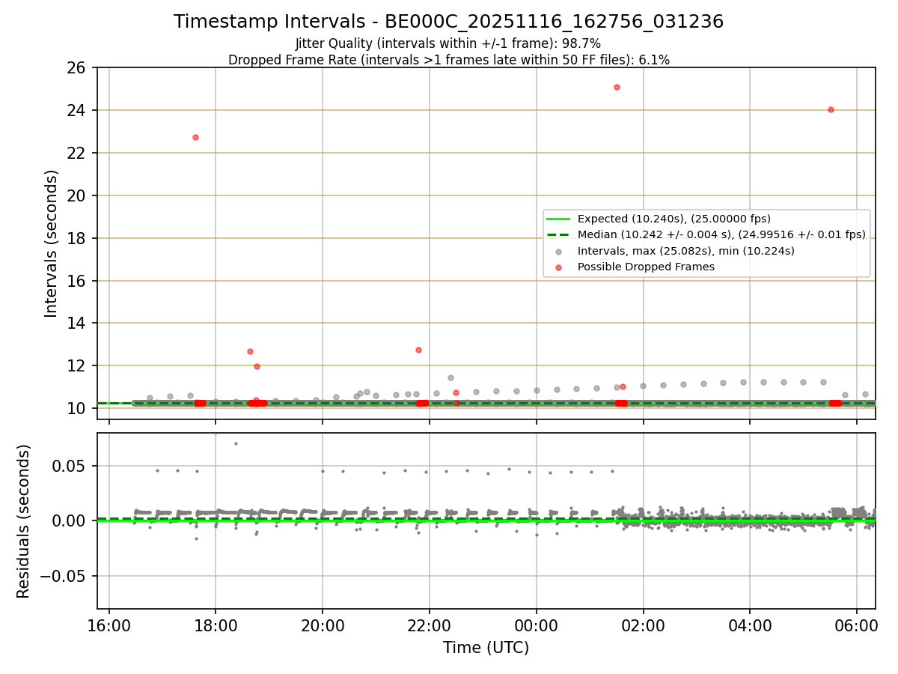This screenshot has height=674, width=898.
Task: Click the Intervals (seconds) y-axis label
Action: point(52,243)
